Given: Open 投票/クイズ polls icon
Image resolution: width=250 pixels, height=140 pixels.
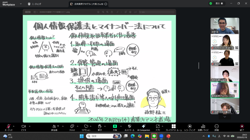Looking at the screenshot, I should point(203,126).
